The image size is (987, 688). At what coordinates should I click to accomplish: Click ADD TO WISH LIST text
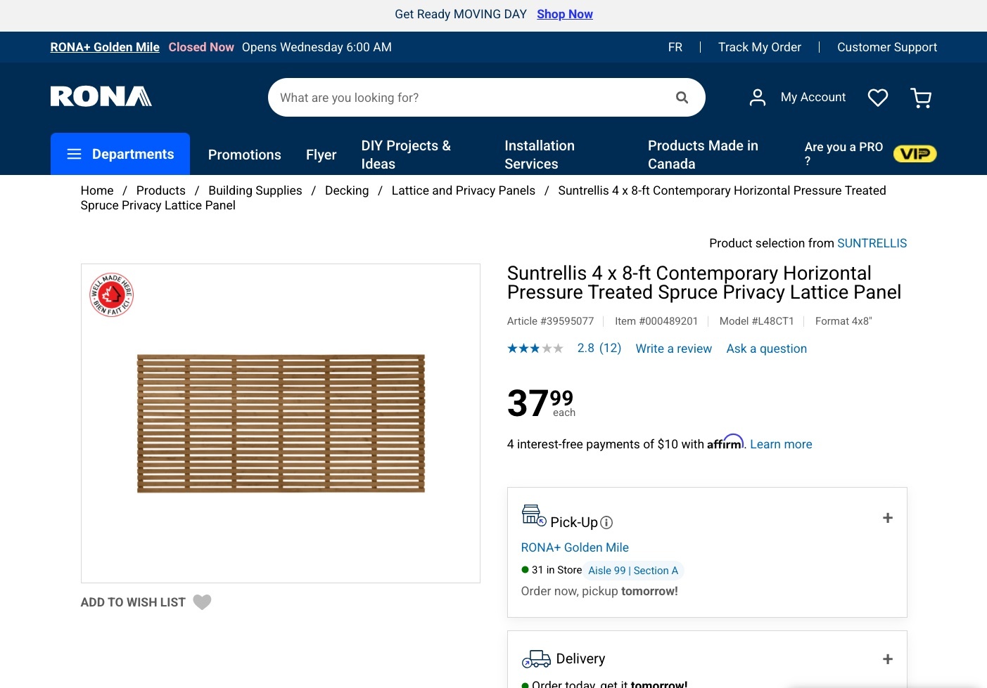(x=133, y=602)
